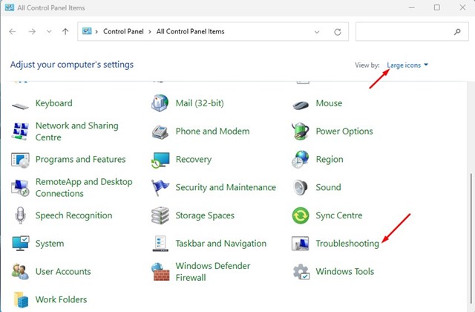Go up one folder level
The height and width of the screenshot is (312, 475).
(x=66, y=32)
